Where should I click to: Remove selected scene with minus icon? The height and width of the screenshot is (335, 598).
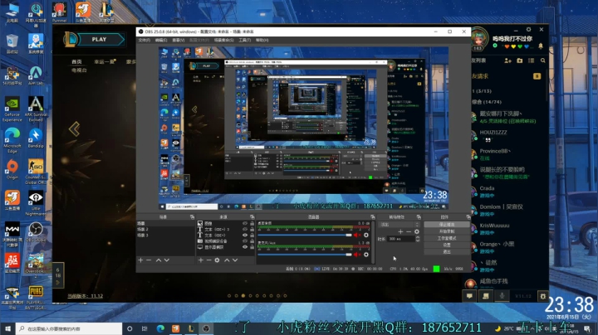[149, 260]
